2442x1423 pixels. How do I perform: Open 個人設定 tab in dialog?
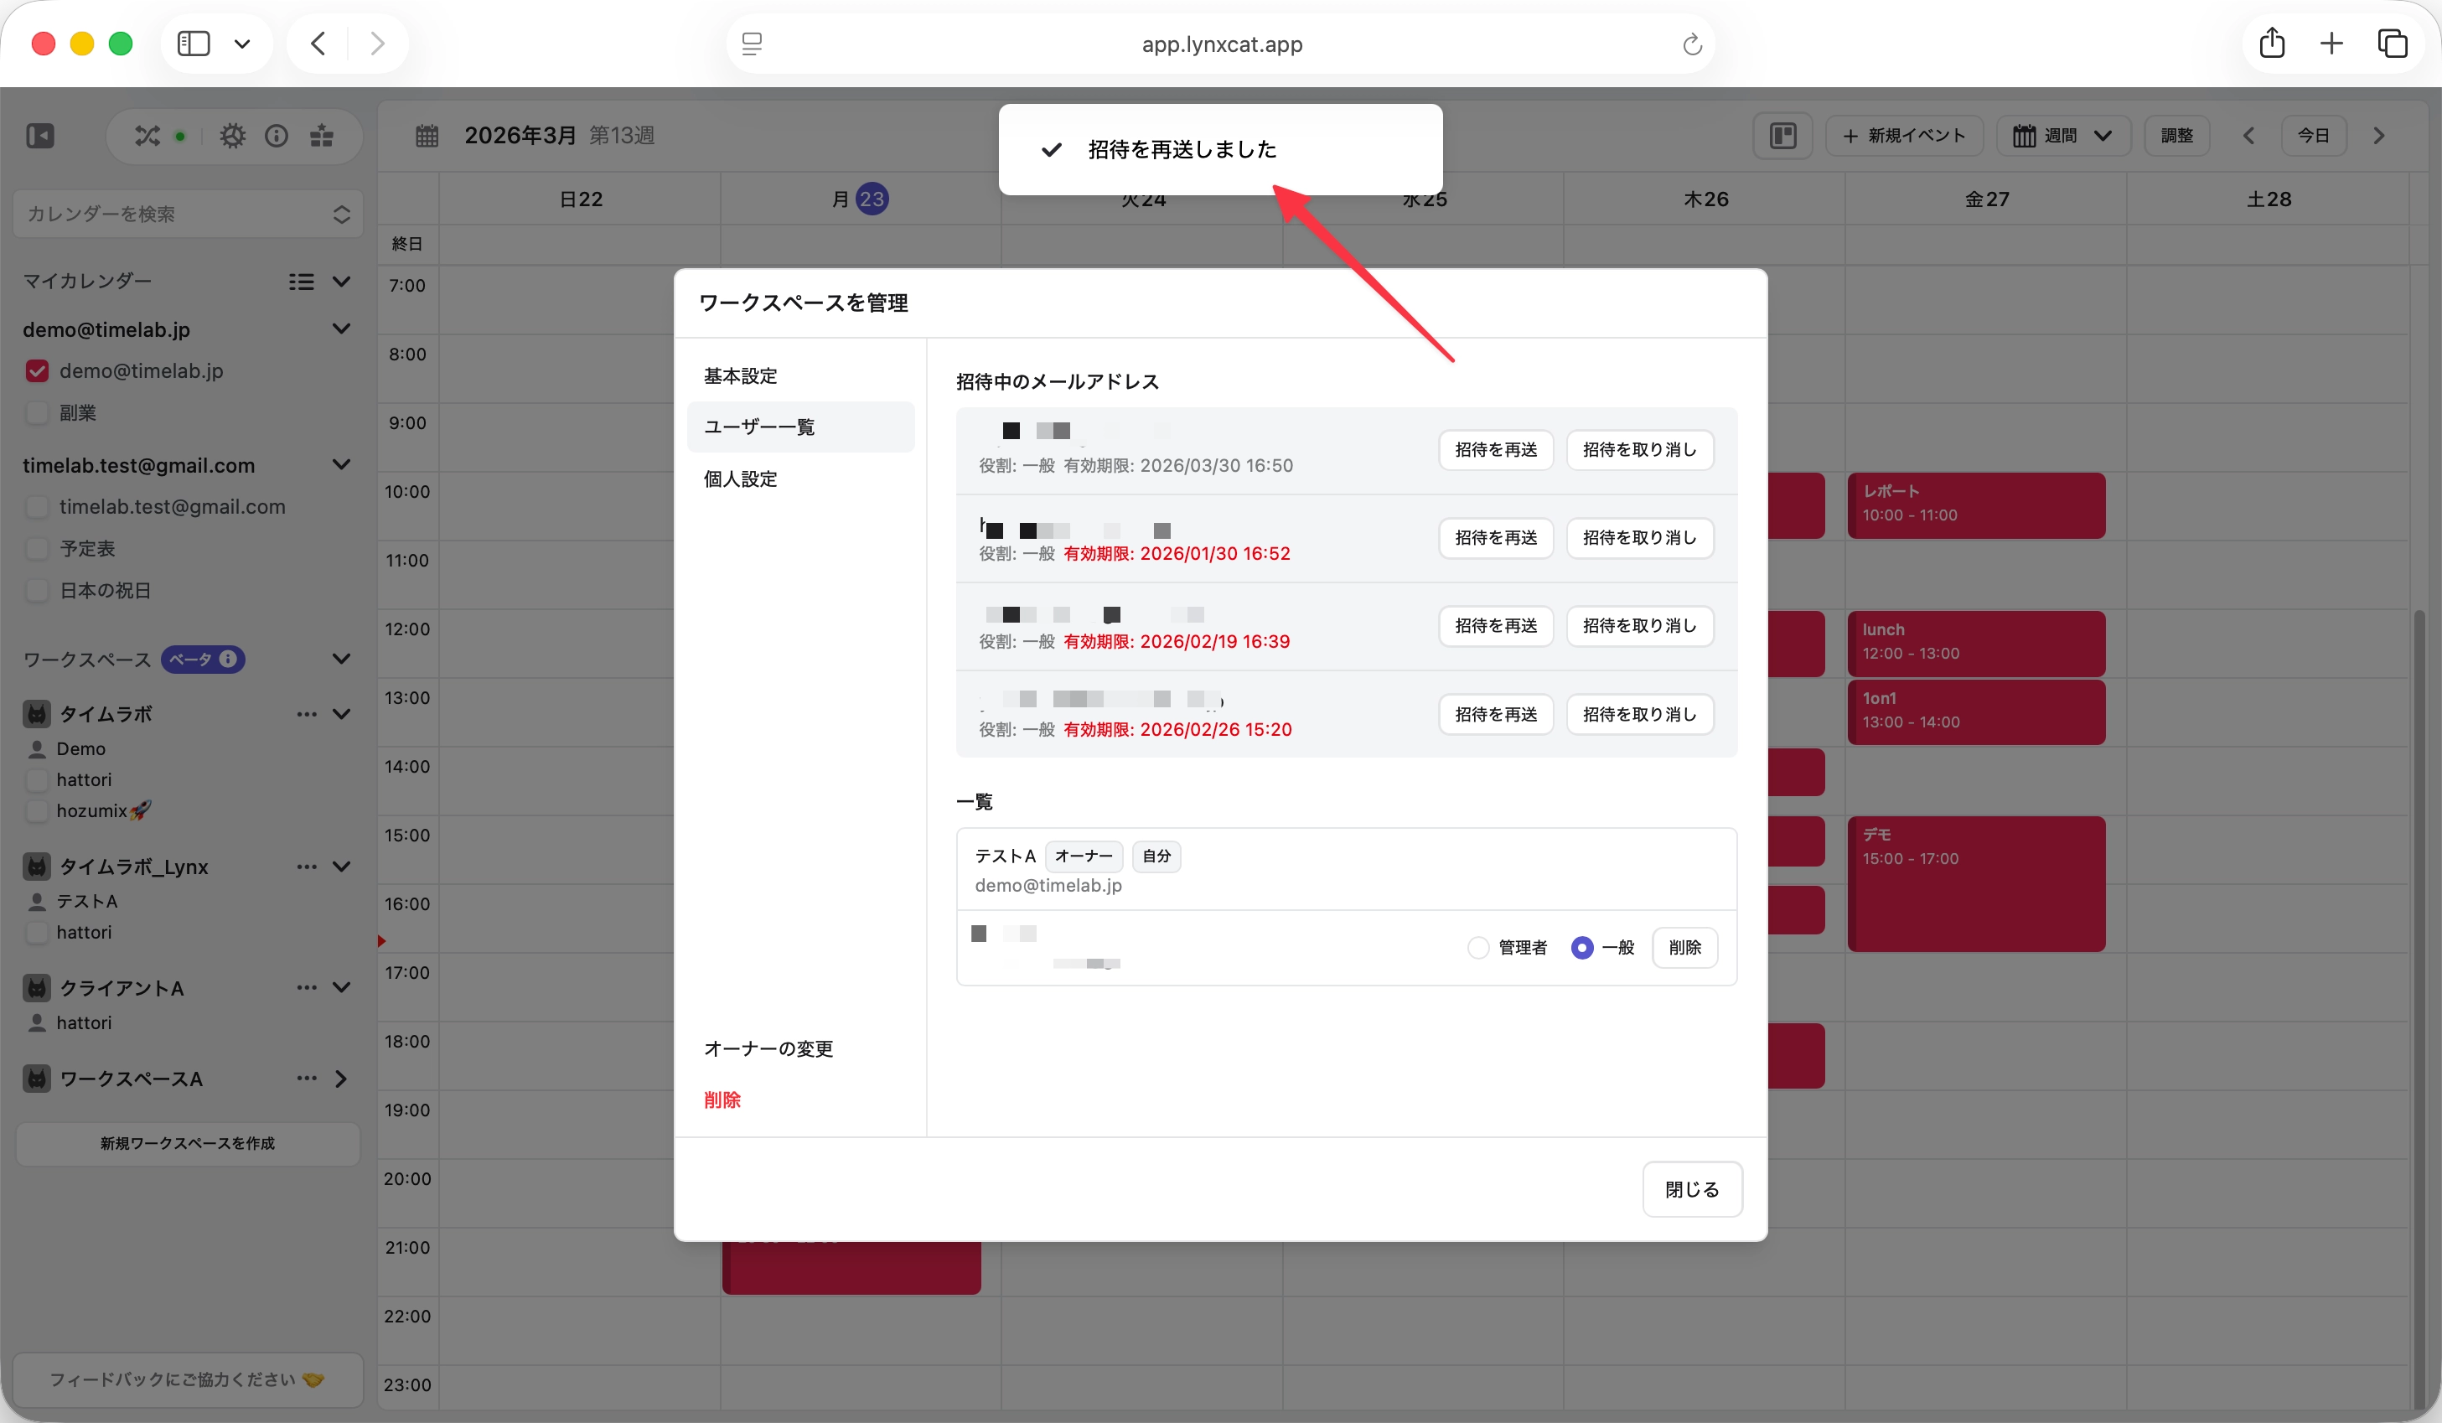[740, 479]
